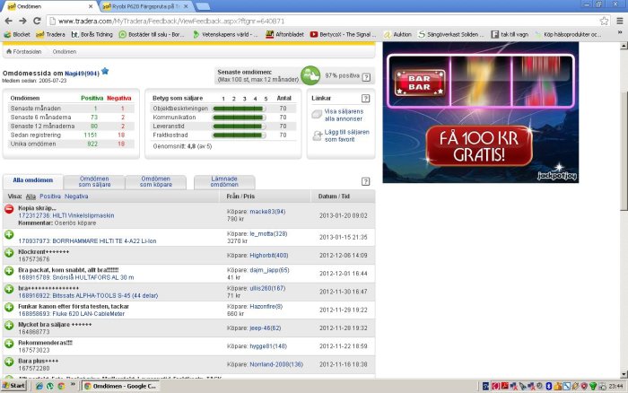The height and width of the screenshot is (393, 628).
Task: Open listing Snörslå HULTAFORS AL 30 m
Action: pyautogui.click(x=76, y=277)
